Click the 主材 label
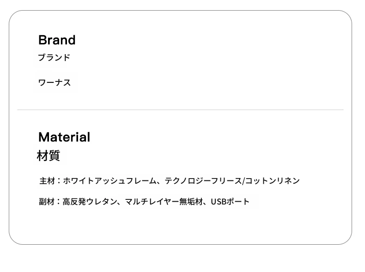The width and height of the screenshot is (365, 272). pyautogui.click(x=47, y=180)
